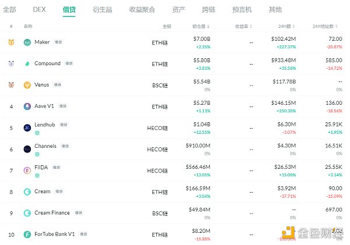Click the FilDA logo icon

tap(27, 171)
